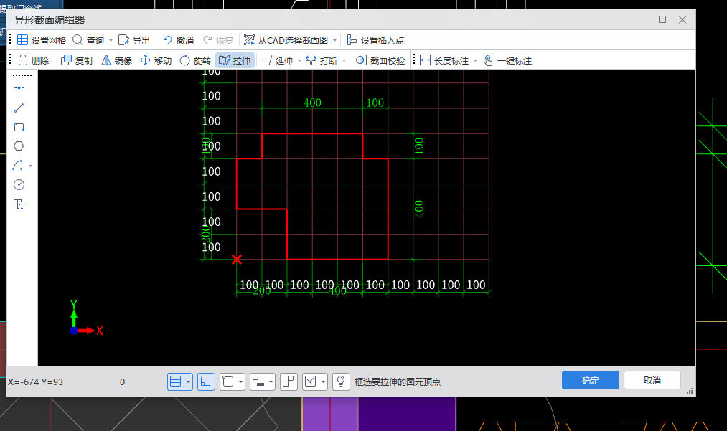Open the 设置网格 grid settings
This screenshot has width=727, height=431.
click(42, 40)
